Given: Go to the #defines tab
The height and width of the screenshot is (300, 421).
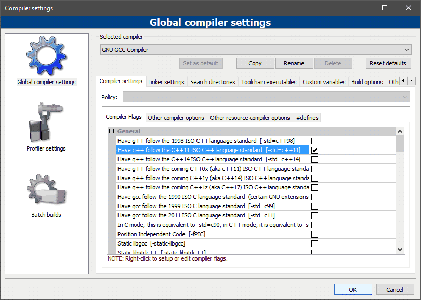Looking at the screenshot, I should click(x=307, y=118).
